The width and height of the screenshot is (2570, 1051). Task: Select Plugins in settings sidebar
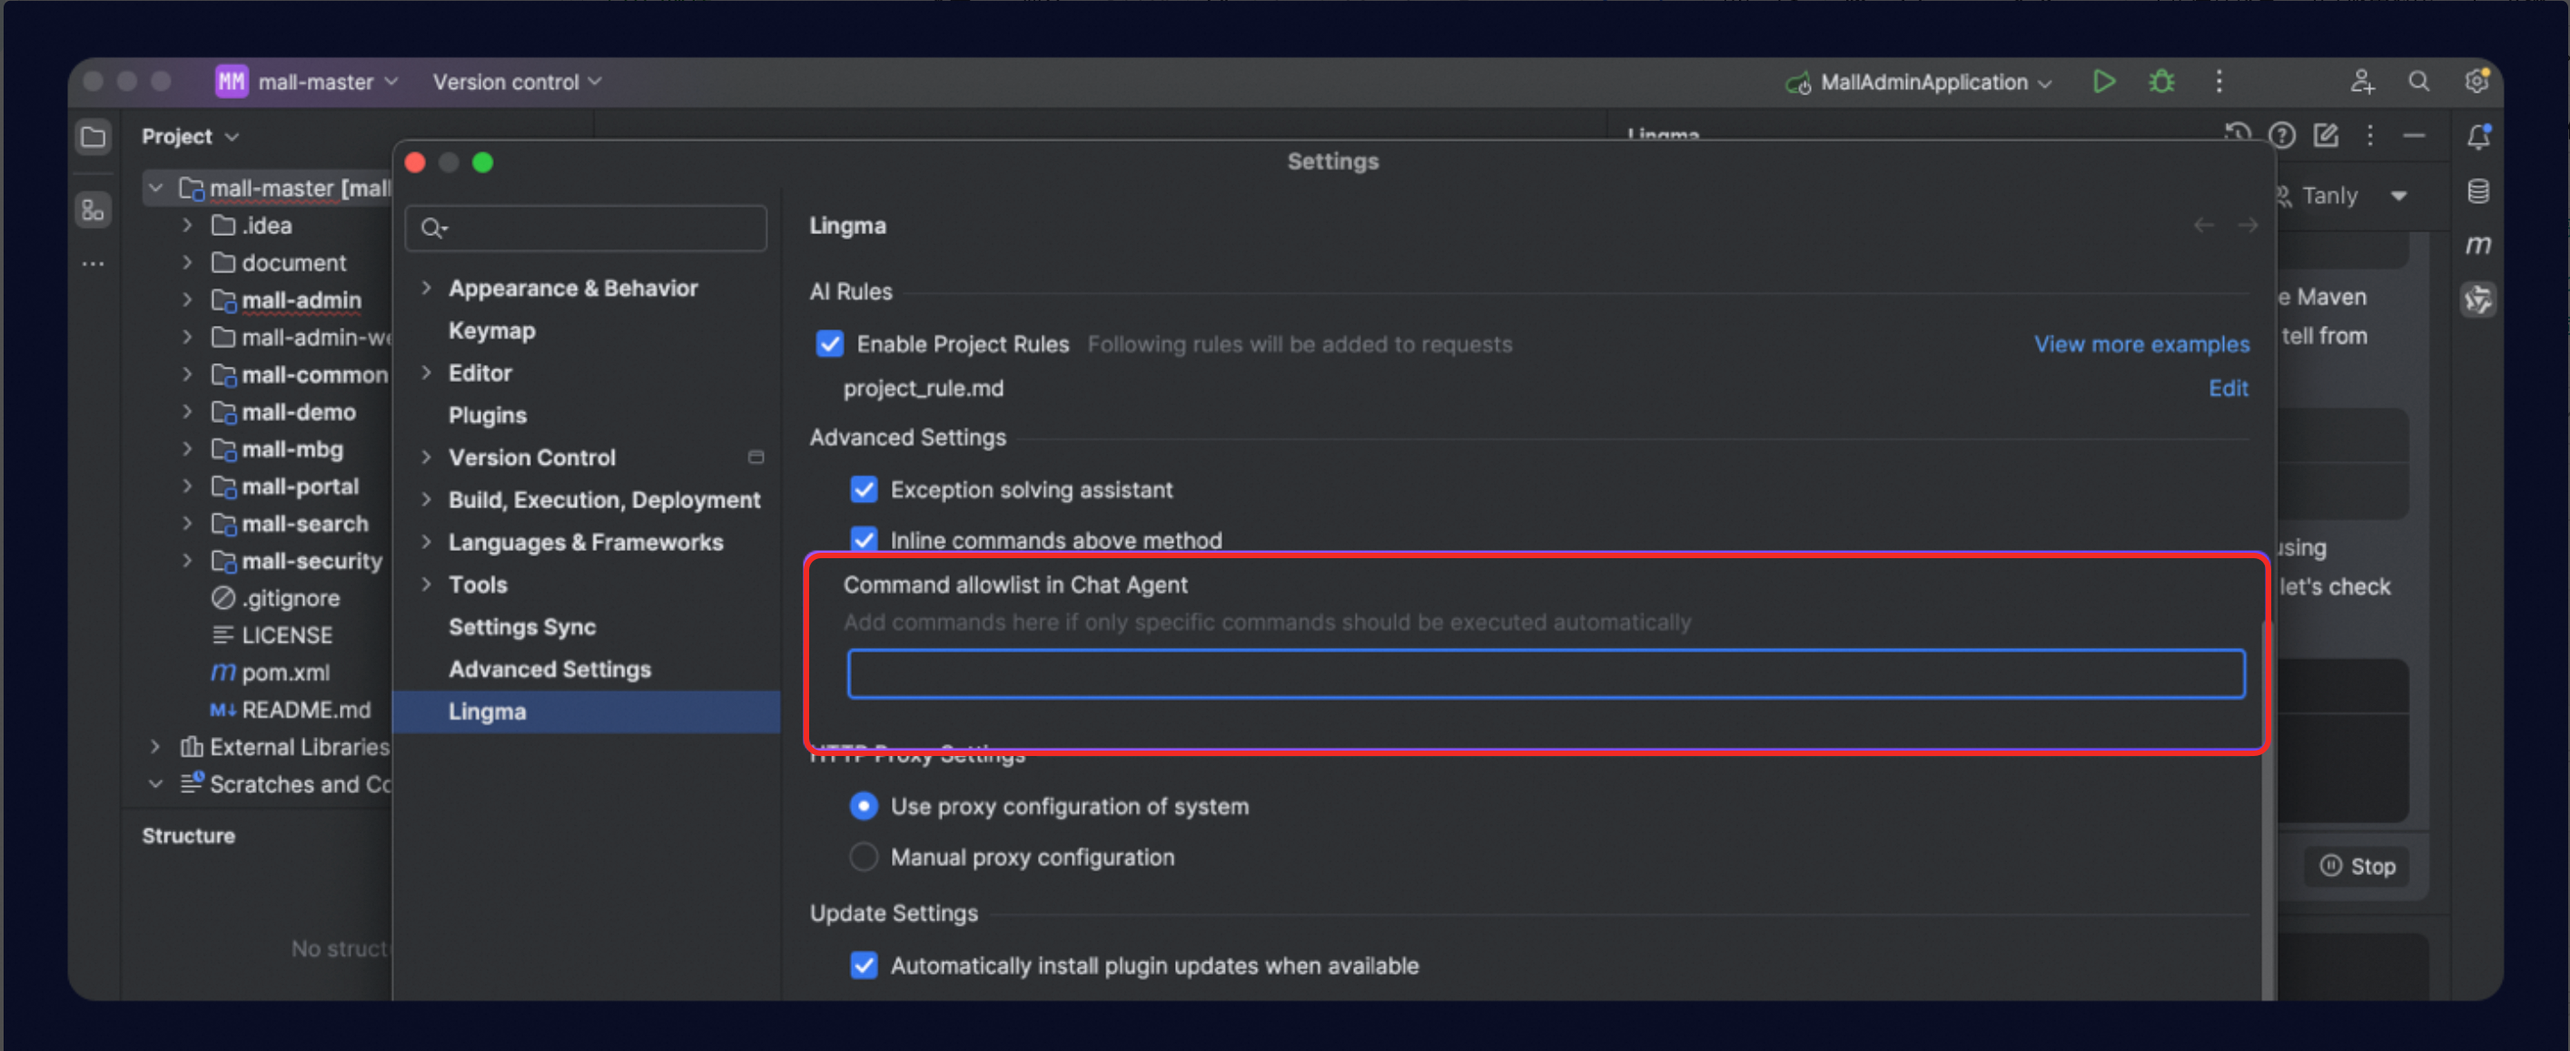[x=487, y=415]
